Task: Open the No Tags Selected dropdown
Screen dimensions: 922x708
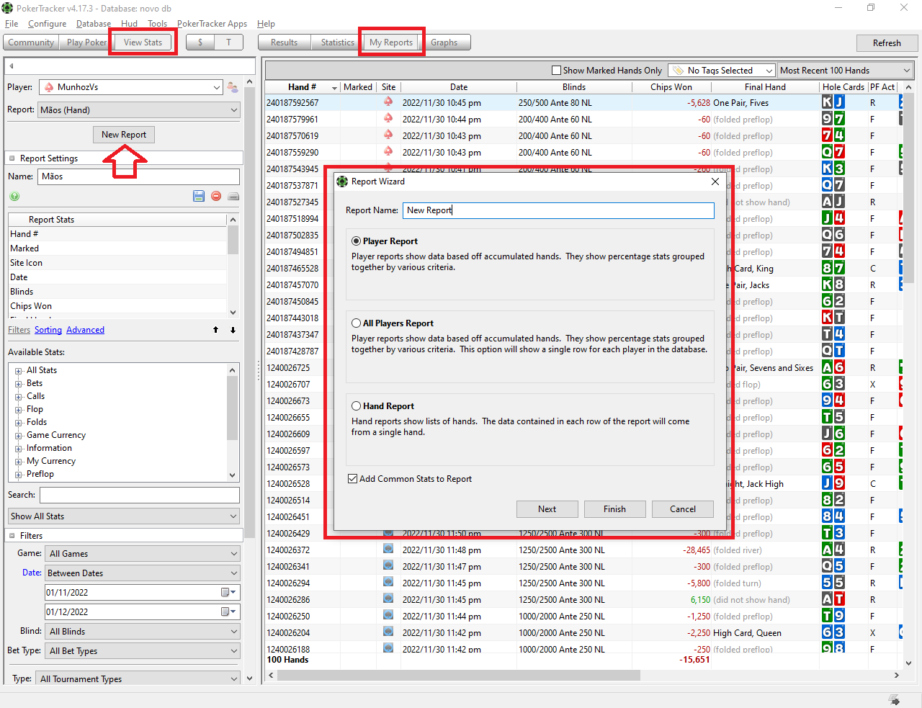Action: coord(722,71)
